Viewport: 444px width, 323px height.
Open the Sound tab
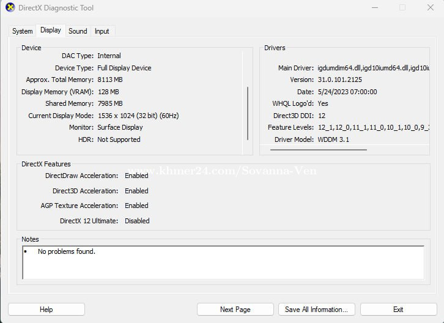coord(78,31)
